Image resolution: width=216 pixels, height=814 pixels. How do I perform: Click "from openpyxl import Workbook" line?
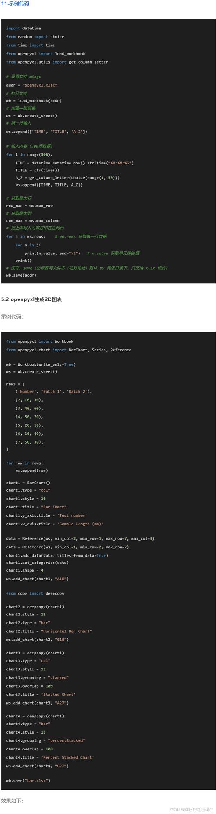click(x=40, y=341)
